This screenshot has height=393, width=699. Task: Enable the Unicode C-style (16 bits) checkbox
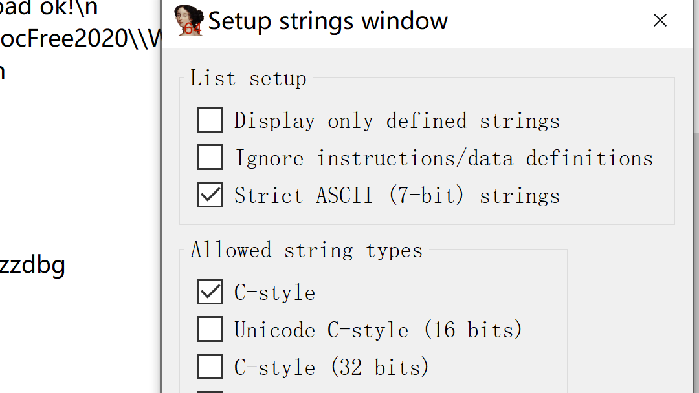click(x=210, y=330)
